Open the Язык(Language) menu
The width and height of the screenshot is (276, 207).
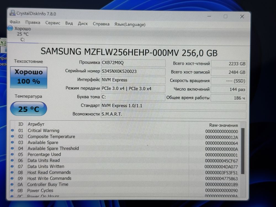(x=130, y=25)
